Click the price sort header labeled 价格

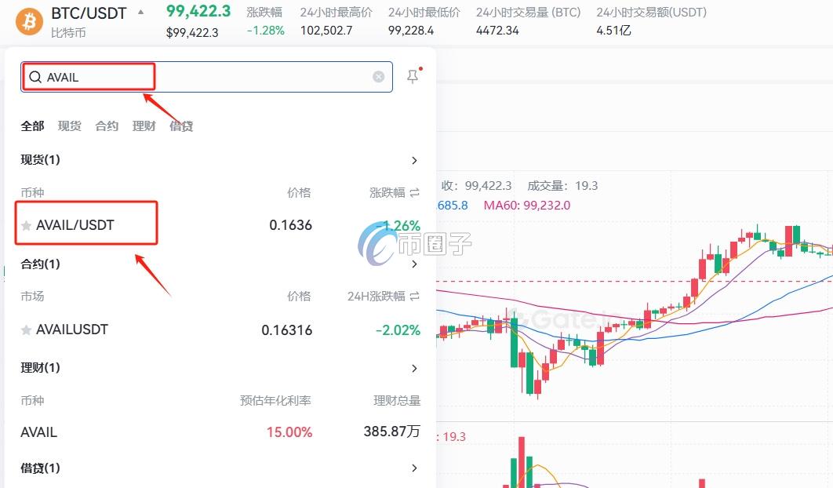click(298, 192)
